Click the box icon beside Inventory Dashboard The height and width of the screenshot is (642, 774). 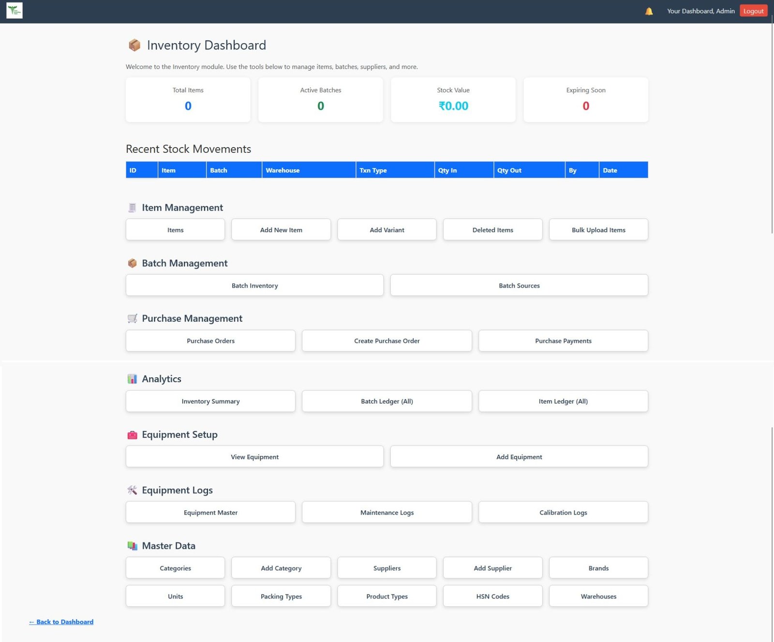point(134,45)
